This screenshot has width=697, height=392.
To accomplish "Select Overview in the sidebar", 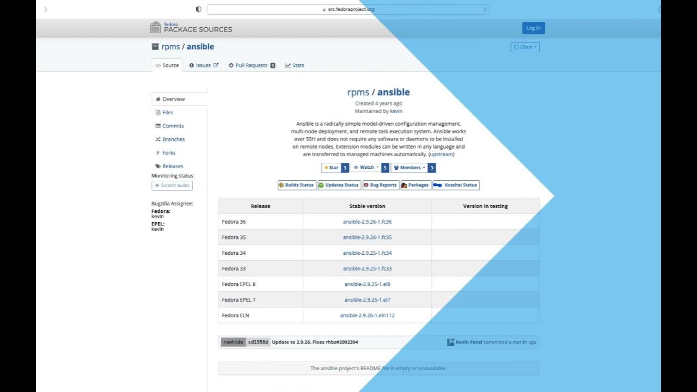I will 179,99.
